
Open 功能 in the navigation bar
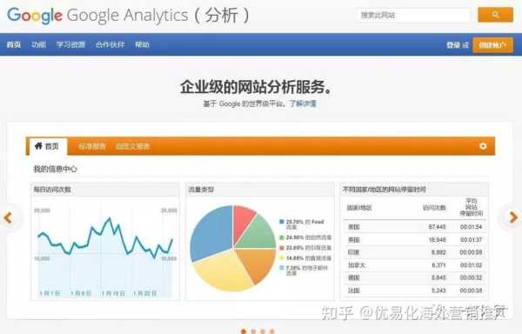click(x=38, y=44)
